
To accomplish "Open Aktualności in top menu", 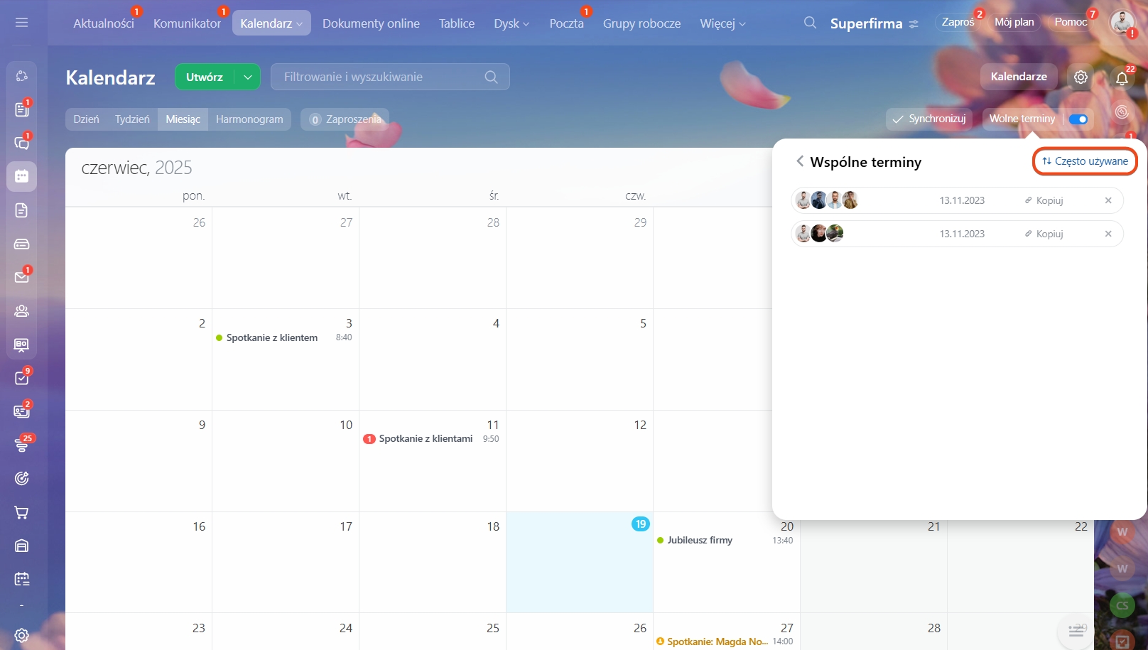I will [x=104, y=23].
